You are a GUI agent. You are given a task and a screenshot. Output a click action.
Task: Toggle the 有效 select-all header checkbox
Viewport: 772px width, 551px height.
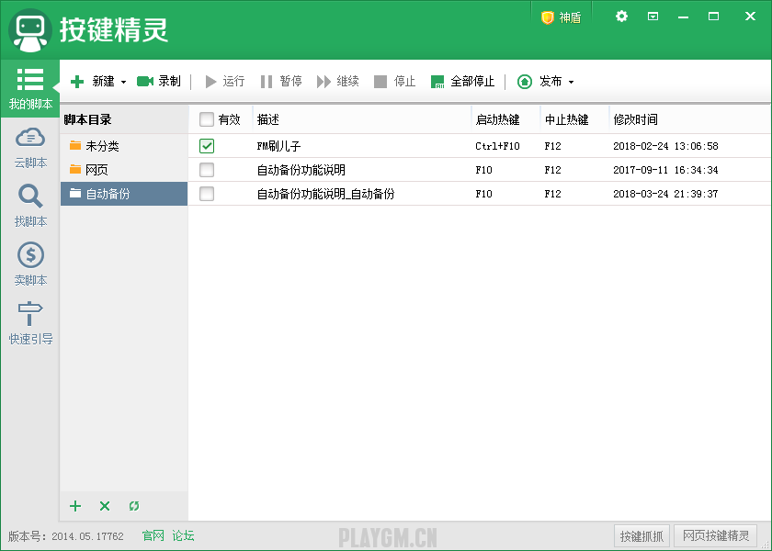(207, 119)
